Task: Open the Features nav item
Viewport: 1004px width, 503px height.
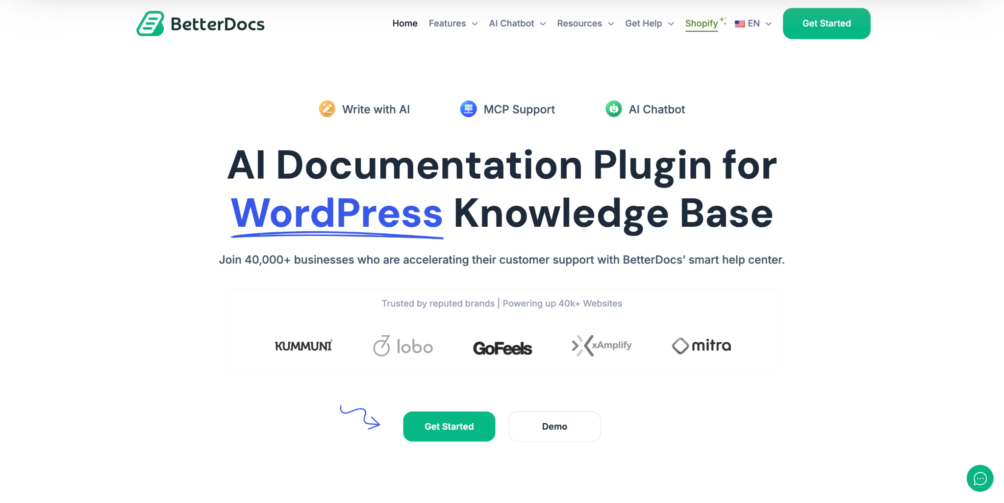Action: 447,24
